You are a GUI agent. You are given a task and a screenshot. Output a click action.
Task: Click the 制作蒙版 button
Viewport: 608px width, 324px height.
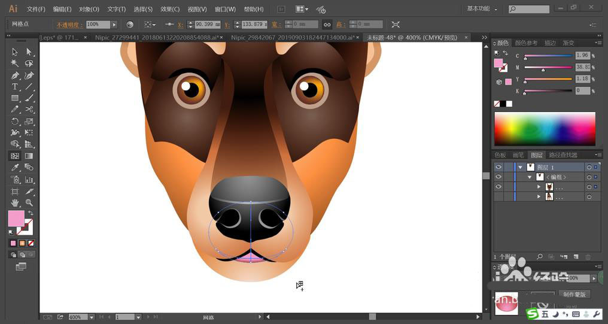tap(574, 294)
